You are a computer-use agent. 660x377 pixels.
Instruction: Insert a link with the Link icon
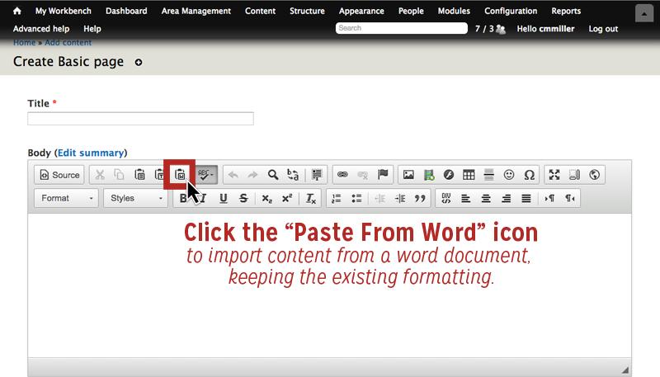(x=342, y=175)
